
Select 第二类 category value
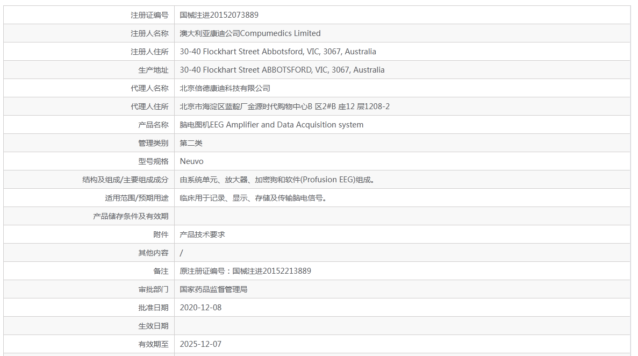coord(191,144)
